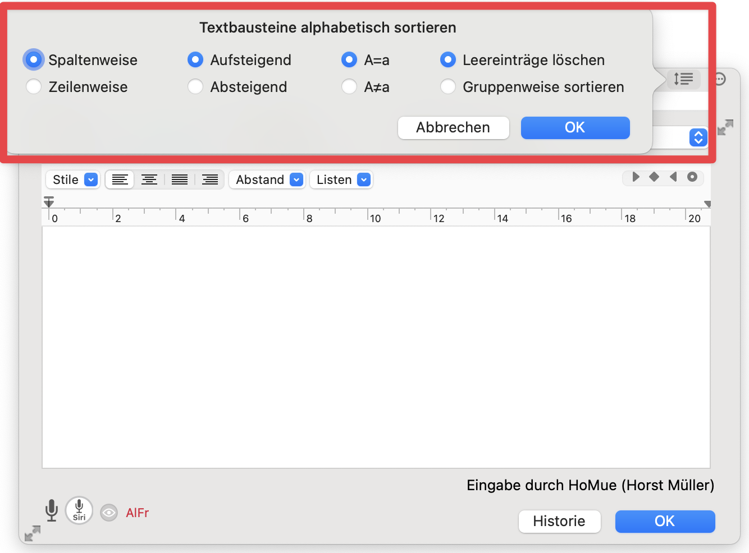The height and width of the screenshot is (553, 749).
Task: Toggle the eye visibility icon
Action: pyautogui.click(x=109, y=513)
